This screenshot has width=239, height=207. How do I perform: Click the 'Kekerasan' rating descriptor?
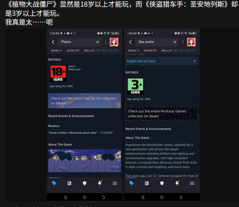tap(75, 69)
